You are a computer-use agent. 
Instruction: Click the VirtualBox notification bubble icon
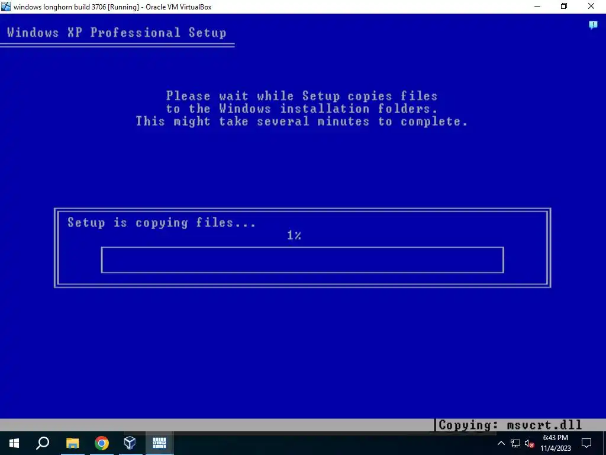tap(593, 25)
